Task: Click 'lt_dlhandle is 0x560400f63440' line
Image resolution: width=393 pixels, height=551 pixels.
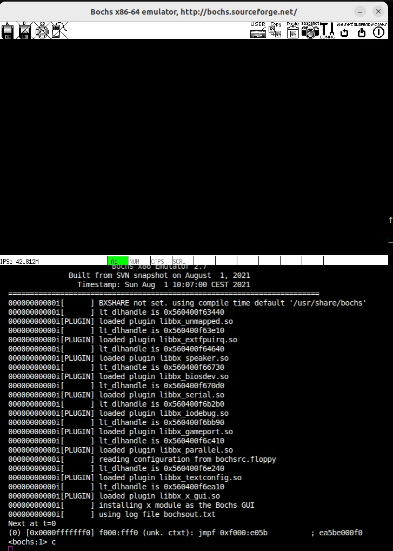Action: click(x=116, y=312)
